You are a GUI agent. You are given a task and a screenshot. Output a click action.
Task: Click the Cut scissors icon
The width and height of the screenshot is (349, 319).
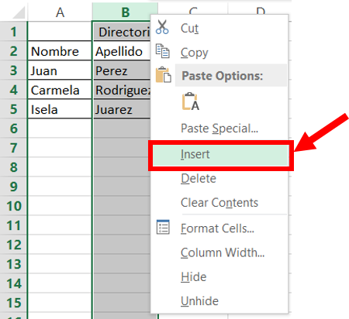[162, 27]
